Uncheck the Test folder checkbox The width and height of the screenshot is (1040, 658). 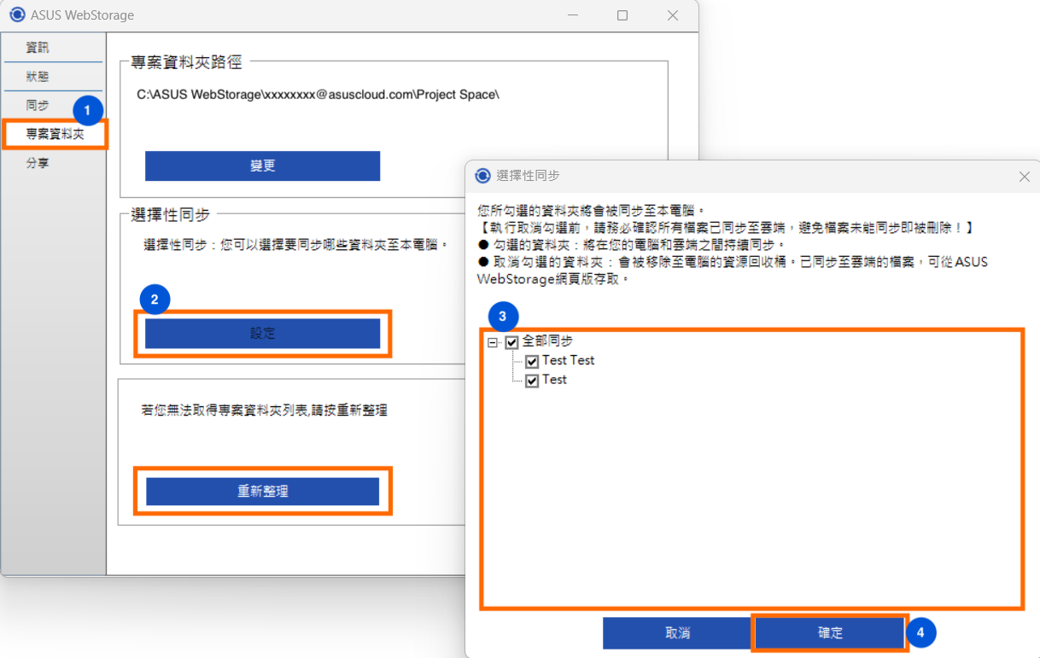click(532, 381)
